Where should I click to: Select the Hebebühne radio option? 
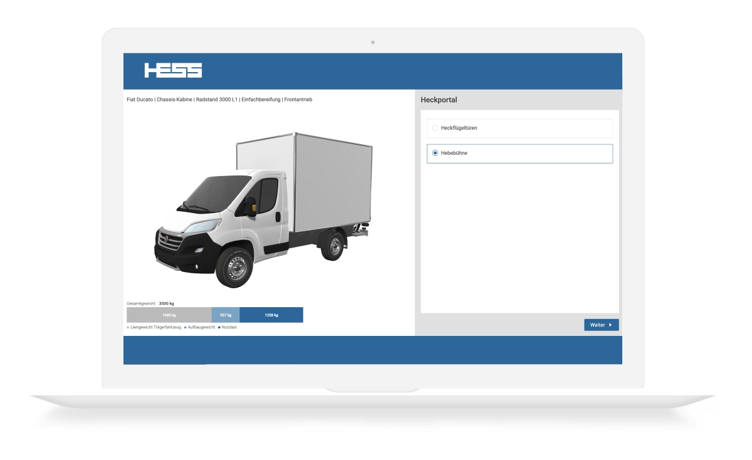[520, 154]
